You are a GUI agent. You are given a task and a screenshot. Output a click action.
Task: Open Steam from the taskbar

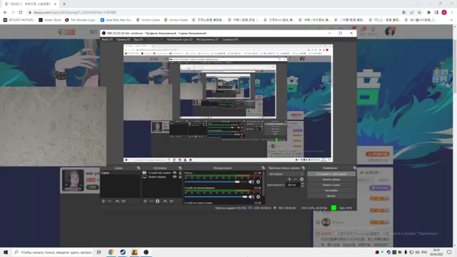tap(123, 252)
